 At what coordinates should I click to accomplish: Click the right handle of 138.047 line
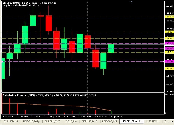tap(164, 61)
